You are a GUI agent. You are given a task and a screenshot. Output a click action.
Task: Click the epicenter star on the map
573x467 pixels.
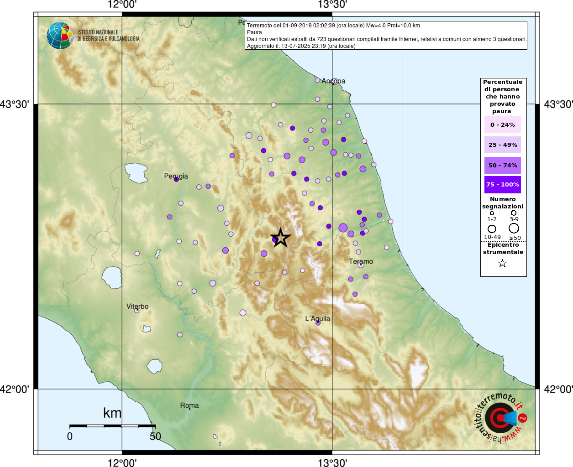280,238
